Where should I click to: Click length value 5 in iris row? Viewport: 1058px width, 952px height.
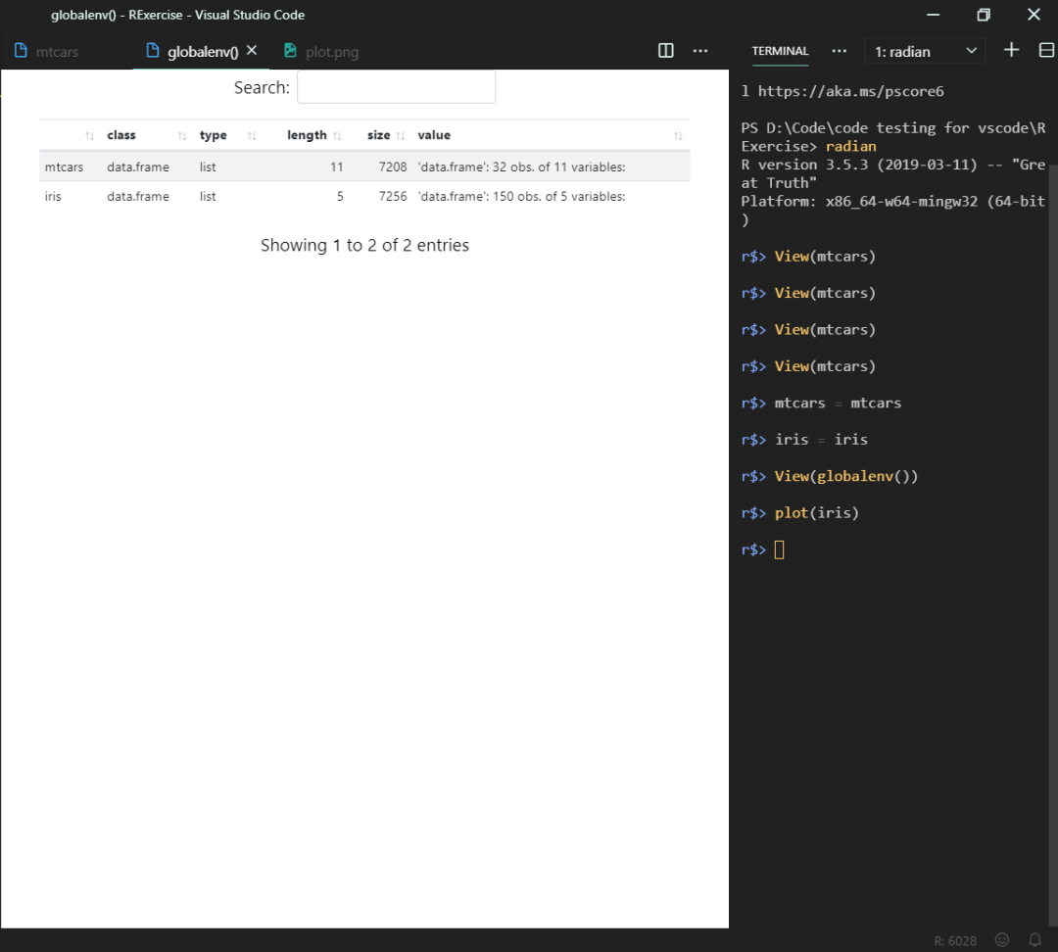coord(340,196)
